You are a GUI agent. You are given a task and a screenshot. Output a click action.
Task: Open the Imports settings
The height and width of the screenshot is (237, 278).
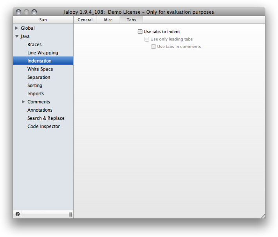pyautogui.click(x=36, y=94)
